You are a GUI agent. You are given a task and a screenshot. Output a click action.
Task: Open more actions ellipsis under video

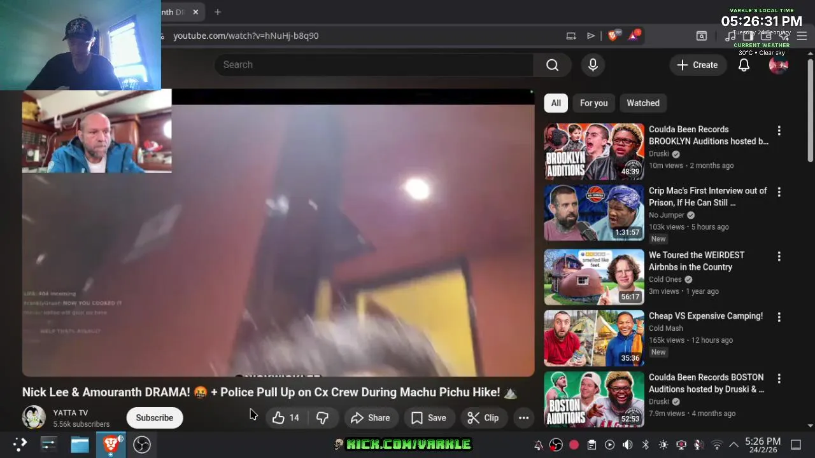click(523, 418)
